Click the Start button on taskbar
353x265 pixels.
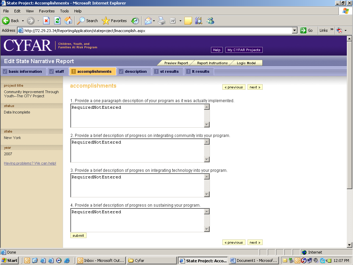[x=10, y=261]
